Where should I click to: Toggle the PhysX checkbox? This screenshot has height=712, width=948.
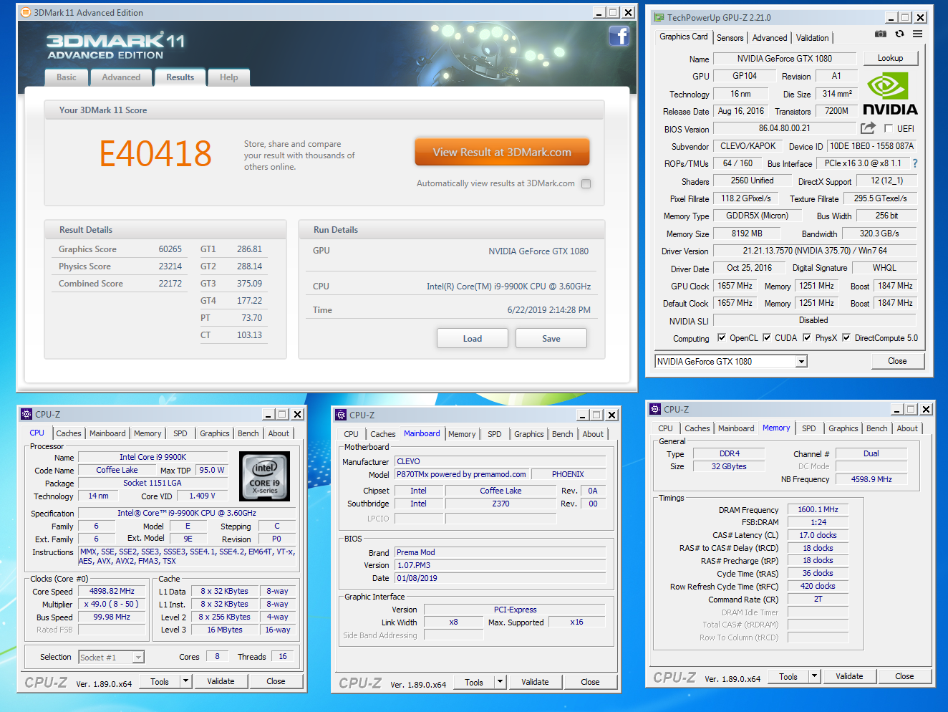(807, 337)
